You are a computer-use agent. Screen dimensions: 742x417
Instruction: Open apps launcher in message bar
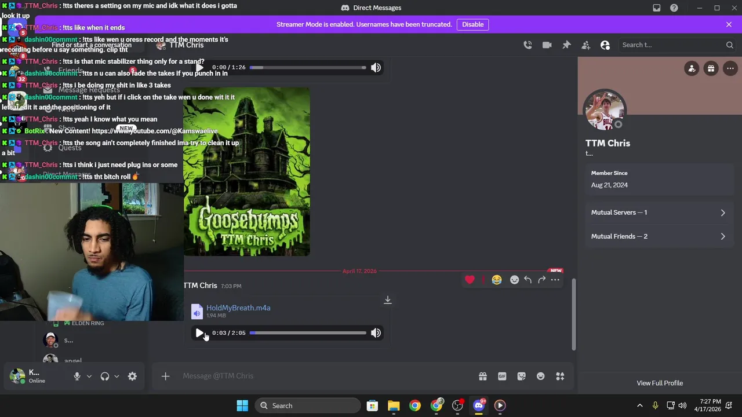tap(560, 376)
